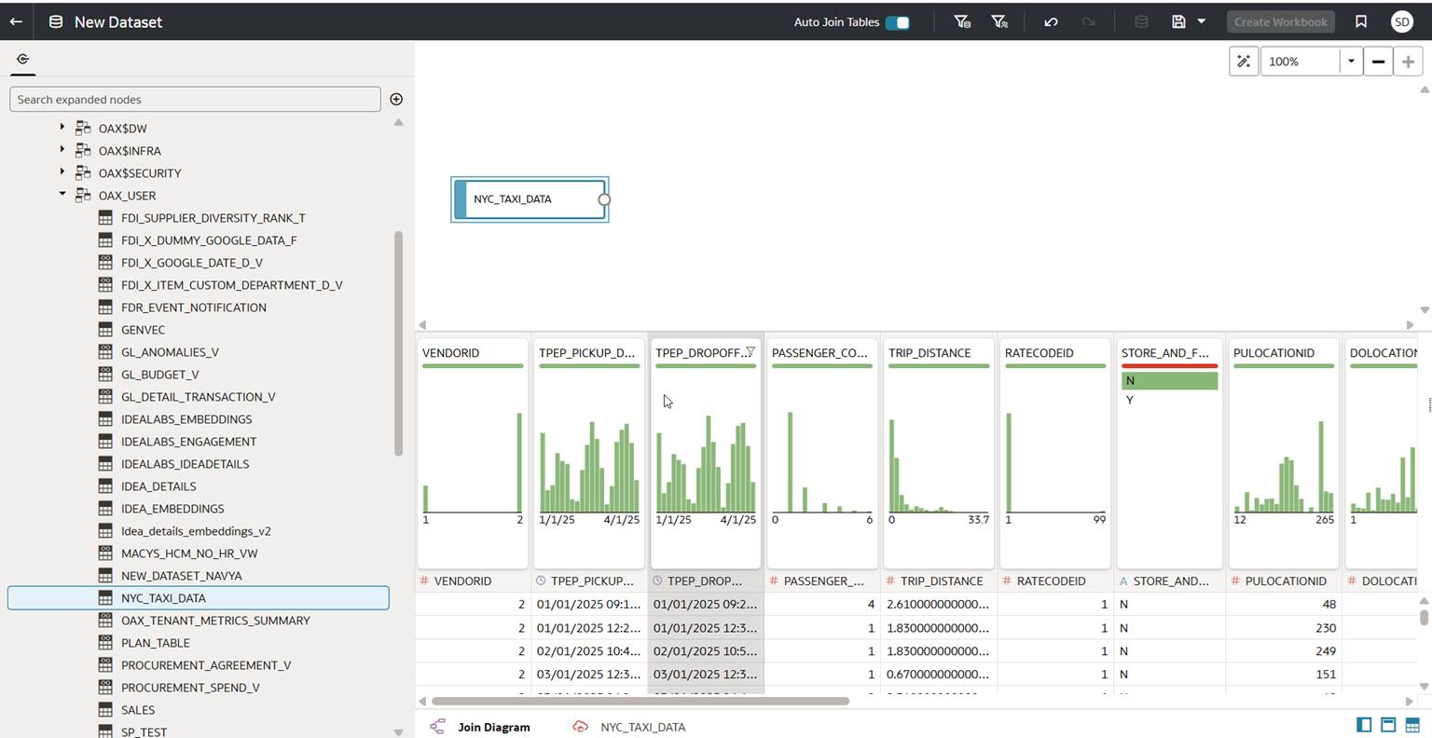
Task: Select FDI_X_GOOGLE_DATE_D_V view
Action: [x=191, y=263]
